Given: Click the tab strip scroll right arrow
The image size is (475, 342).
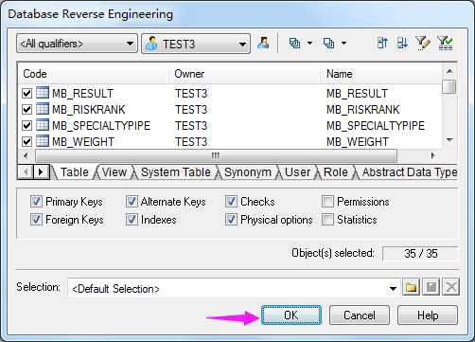Looking at the screenshot, I should point(41,172).
